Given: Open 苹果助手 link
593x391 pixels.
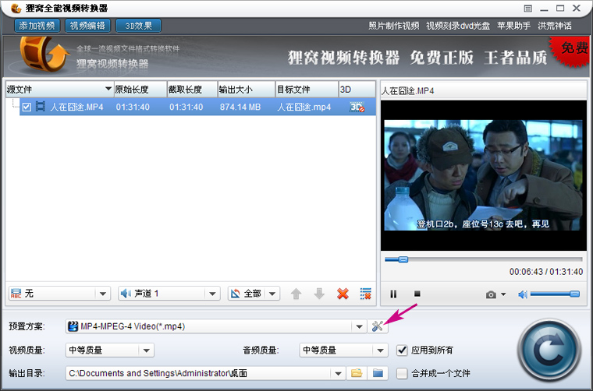Looking at the screenshot, I should [513, 26].
